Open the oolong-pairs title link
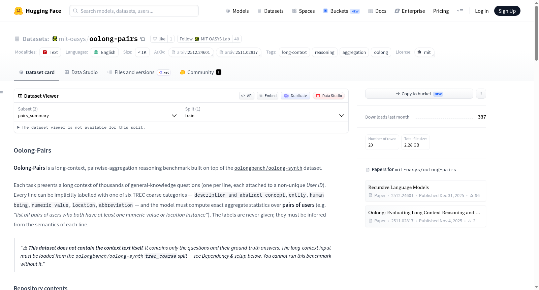Viewport: 539px width, 290px height. tap(114, 39)
